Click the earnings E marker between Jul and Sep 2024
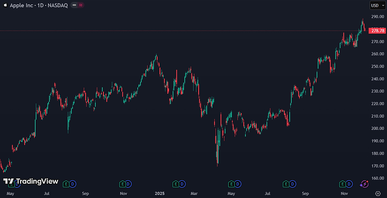 (66, 184)
